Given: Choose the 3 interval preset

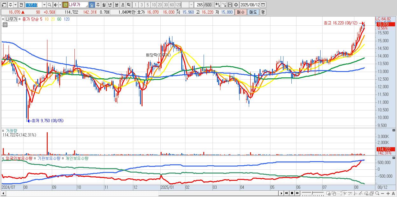Looking at the screenshot, I should coord(142,5).
